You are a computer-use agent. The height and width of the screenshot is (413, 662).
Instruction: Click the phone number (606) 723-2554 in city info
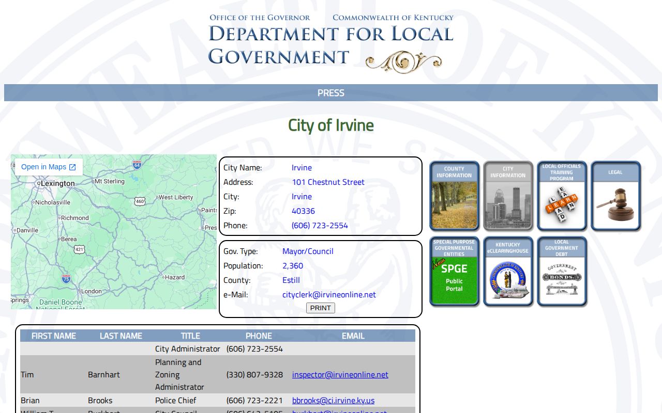coord(320,226)
